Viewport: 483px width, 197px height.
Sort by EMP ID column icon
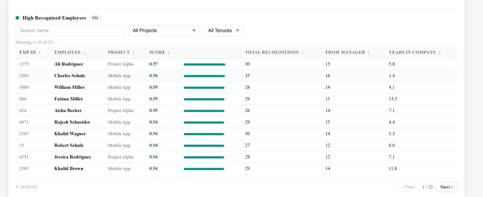40,53
